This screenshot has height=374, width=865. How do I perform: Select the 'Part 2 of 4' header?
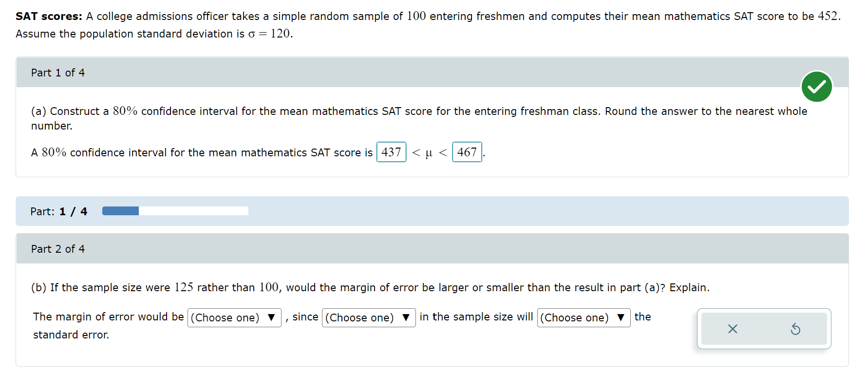pos(58,248)
